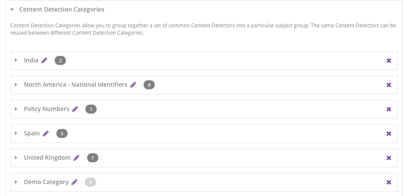Expand the Spain category arrow

[16, 134]
